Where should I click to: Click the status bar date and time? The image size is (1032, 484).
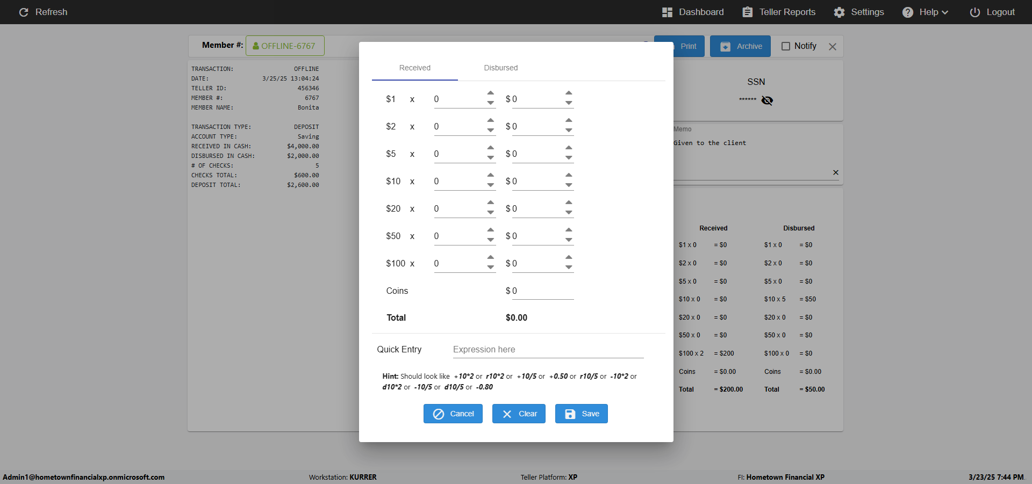996,478
